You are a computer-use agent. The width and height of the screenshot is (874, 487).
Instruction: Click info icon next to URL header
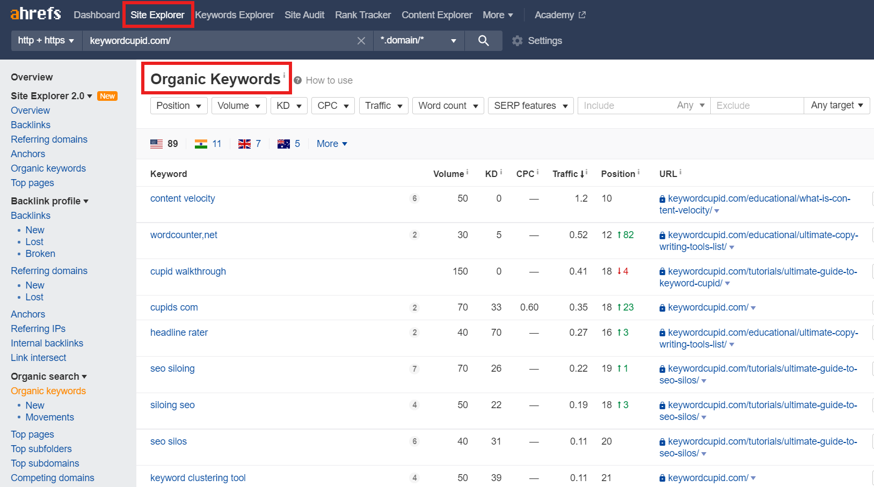680,172
